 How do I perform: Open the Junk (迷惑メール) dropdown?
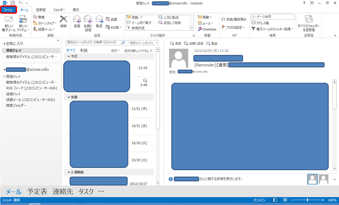(x=45, y=29)
